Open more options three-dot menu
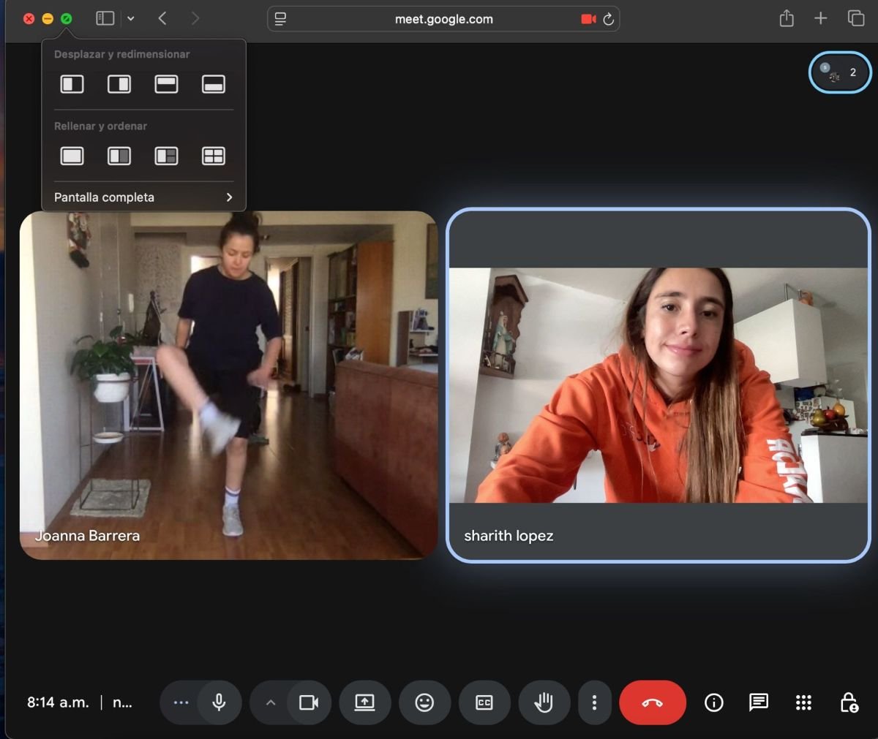The height and width of the screenshot is (739, 878). pyautogui.click(x=594, y=702)
